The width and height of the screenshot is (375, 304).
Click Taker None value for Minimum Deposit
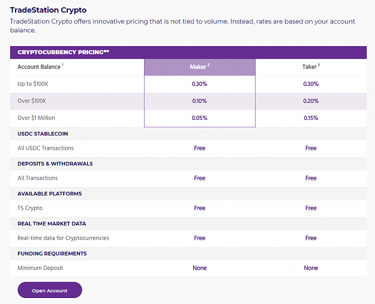click(311, 268)
